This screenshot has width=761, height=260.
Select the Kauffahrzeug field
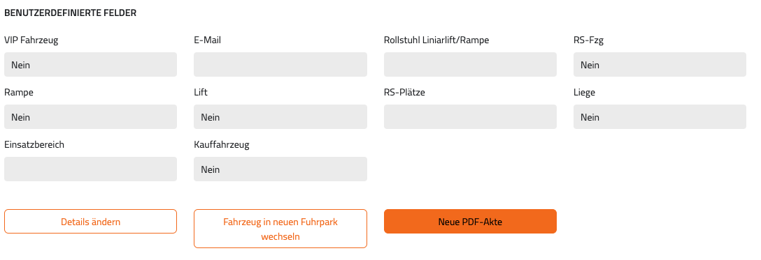[280, 169]
